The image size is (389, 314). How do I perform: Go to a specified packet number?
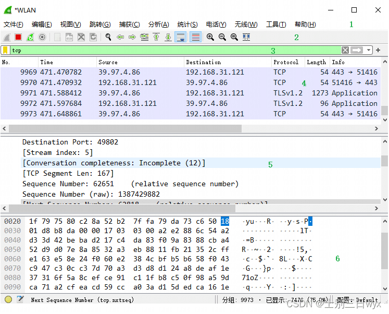[144, 37]
